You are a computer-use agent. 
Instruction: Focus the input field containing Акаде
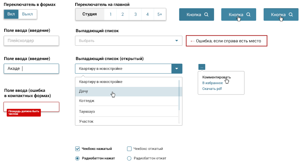pyautogui.click(x=31, y=69)
